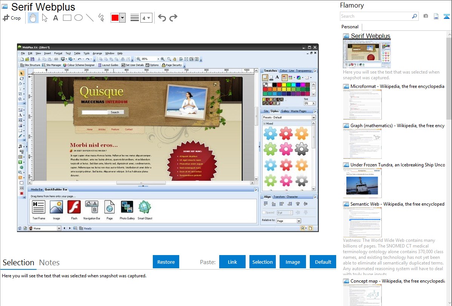This screenshot has width=452, height=306.
Task: Click 'Semantic Web' snapshot title
Action: point(398,204)
